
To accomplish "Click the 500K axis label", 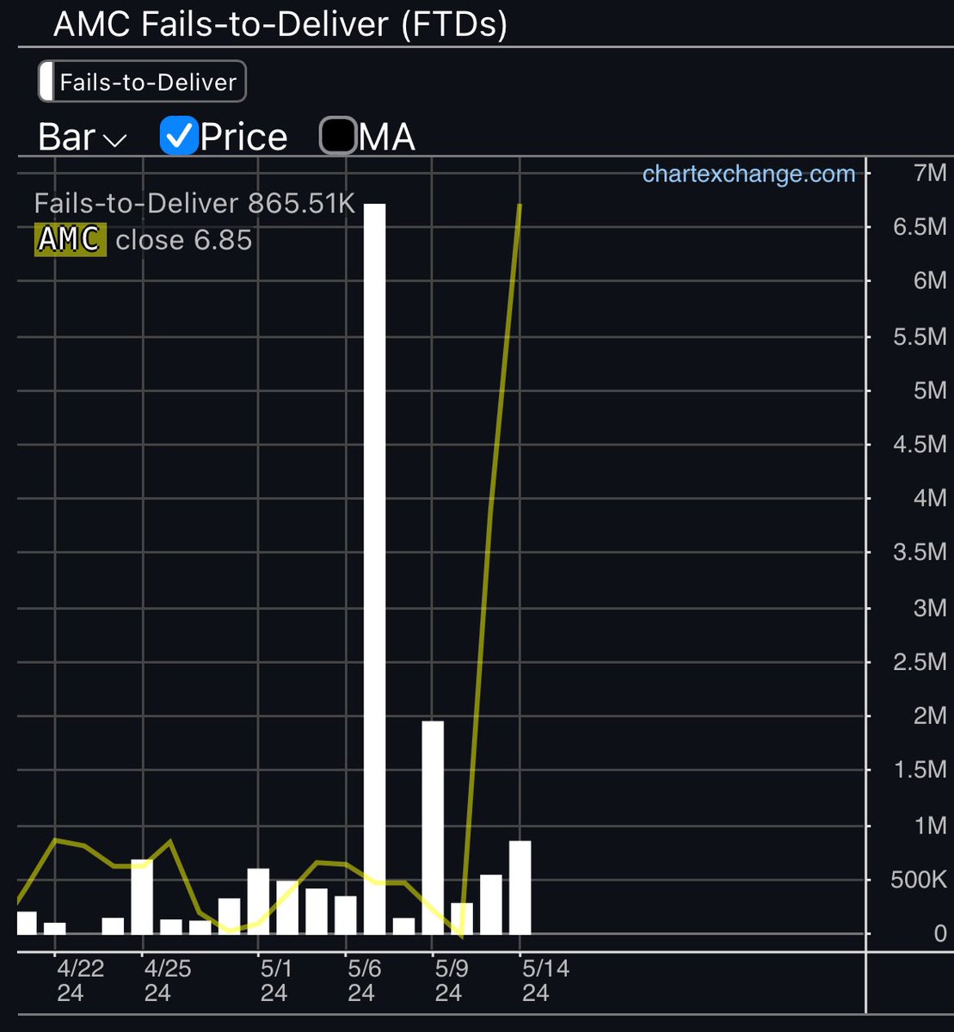I will click(918, 879).
